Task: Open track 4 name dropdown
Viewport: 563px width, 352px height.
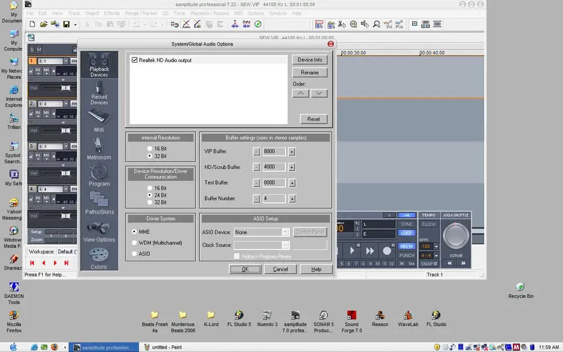Action: point(66,189)
